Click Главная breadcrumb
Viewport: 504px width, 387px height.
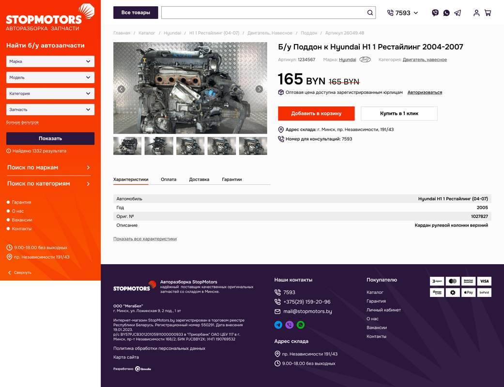tap(122, 33)
